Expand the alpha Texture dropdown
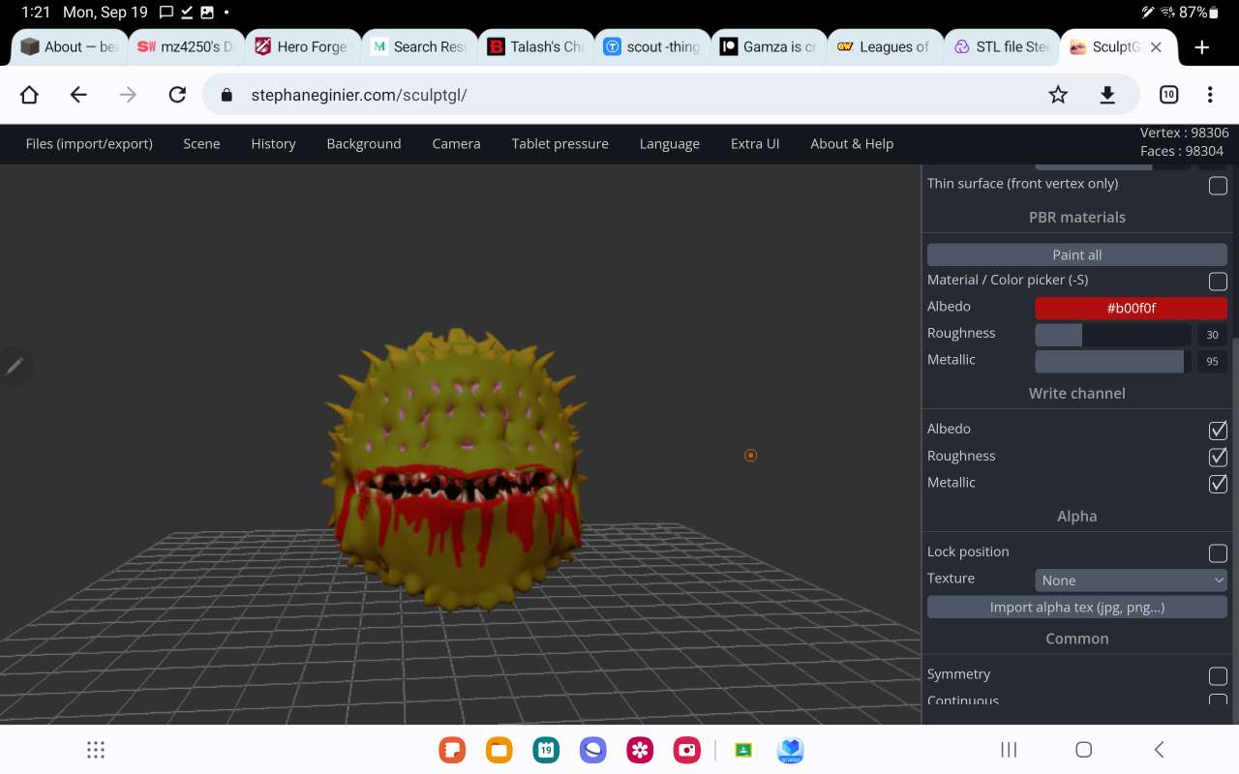The width and height of the screenshot is (1239, 774). (1131, 580)
